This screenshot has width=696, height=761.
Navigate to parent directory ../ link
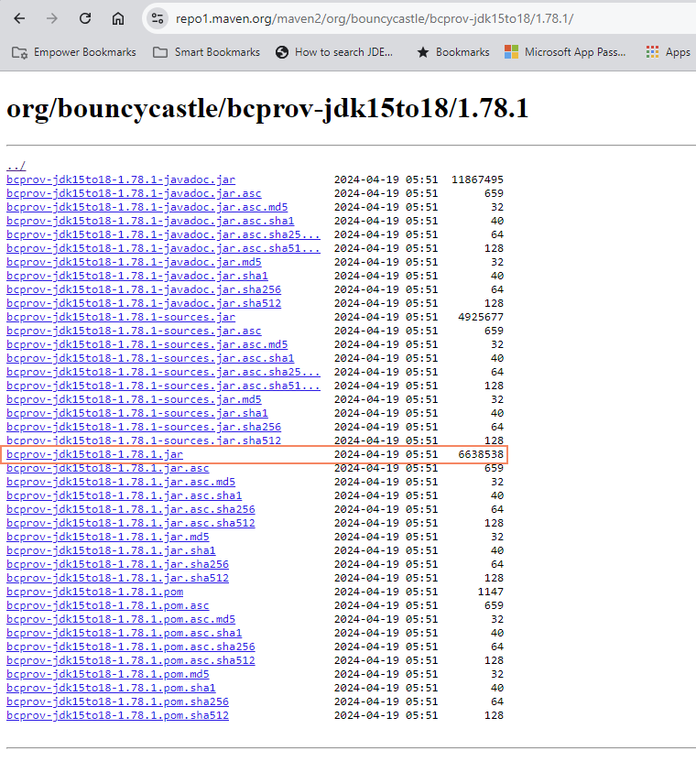(16, 166)
